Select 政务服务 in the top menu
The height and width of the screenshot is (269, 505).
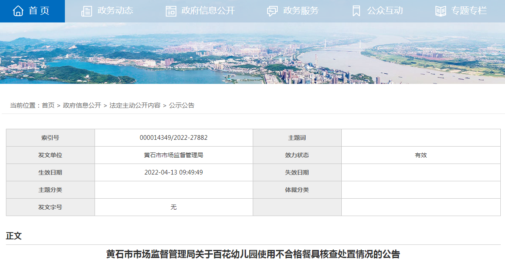[x=301, y=11]
